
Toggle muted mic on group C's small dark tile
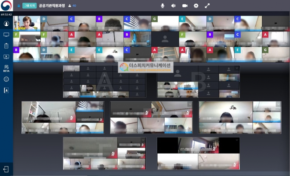click(101, 120)
